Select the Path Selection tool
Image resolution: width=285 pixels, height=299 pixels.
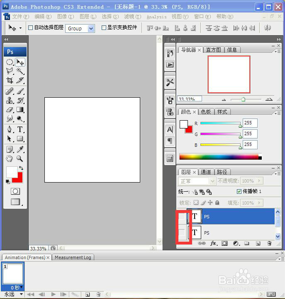click(10, 138)
